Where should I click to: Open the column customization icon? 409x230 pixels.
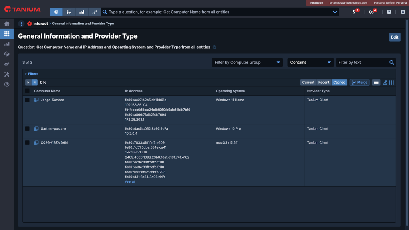(391, 83)
